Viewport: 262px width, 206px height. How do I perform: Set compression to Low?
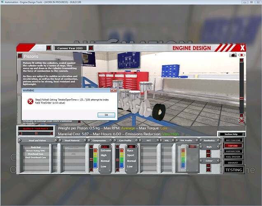click(103, 166)
